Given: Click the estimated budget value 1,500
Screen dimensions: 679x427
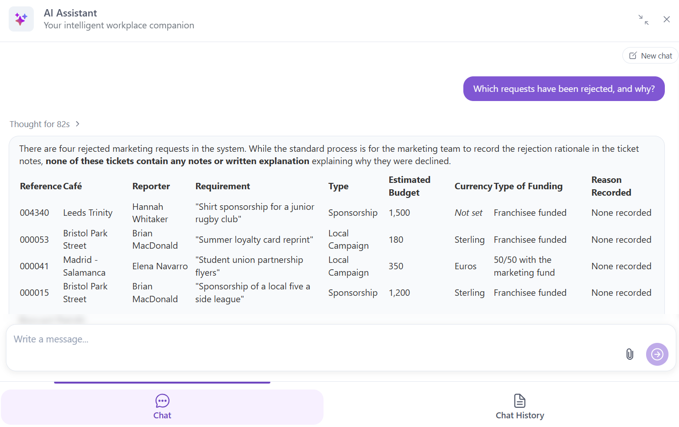Looking at the screenshot, I should [x=399, y=213].
